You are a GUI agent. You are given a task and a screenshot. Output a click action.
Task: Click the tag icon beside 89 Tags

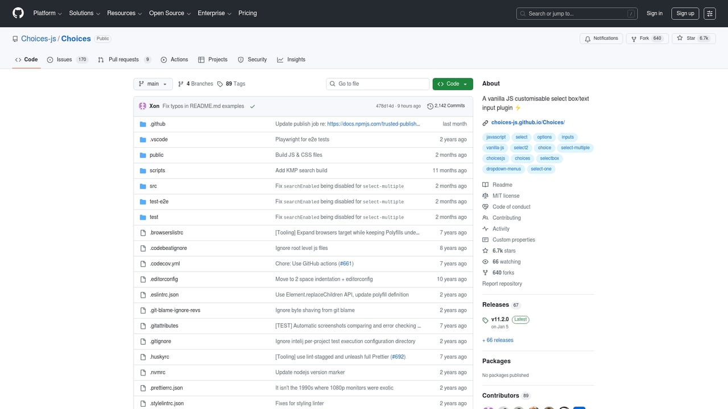[220, 84]
